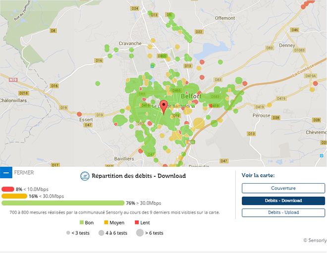
Task: Click the D5 road marker
Action: 169,14
